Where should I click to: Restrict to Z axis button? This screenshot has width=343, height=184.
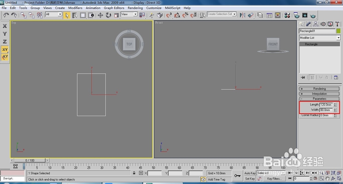[x=4, y=41]
